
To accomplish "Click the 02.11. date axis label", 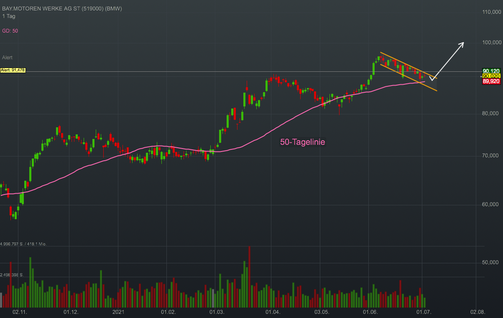I will click(x=20, y=312).
